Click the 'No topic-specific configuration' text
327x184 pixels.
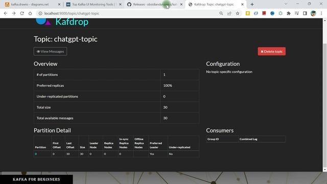229,72
